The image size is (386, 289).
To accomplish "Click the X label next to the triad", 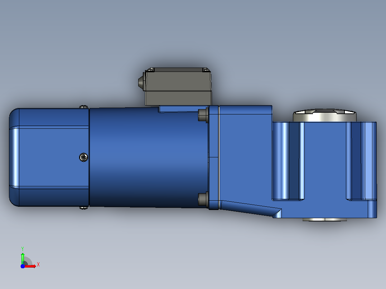I will click(38, 265).
